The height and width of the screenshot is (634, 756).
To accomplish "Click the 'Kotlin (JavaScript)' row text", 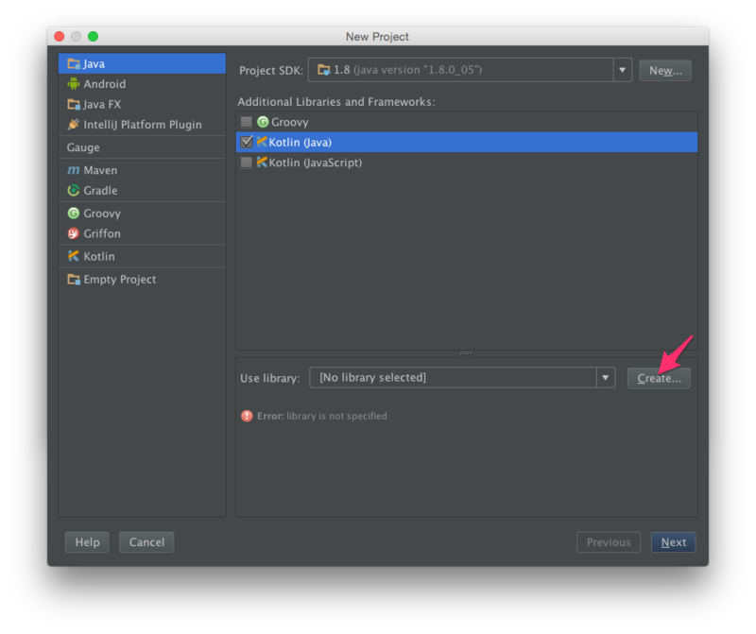I will tap(316, 163).
